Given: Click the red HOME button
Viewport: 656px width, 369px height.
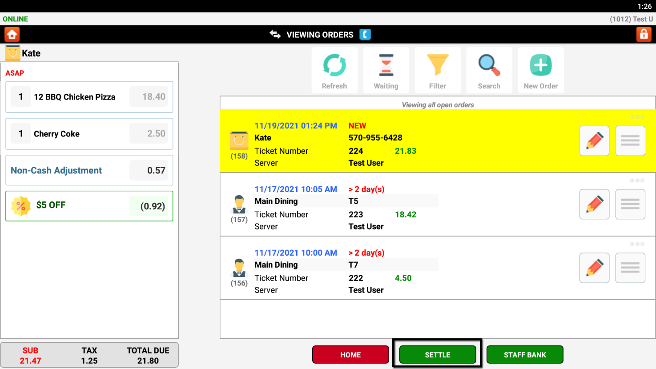Looking at the screenshot, I should [x=350, y=355].
